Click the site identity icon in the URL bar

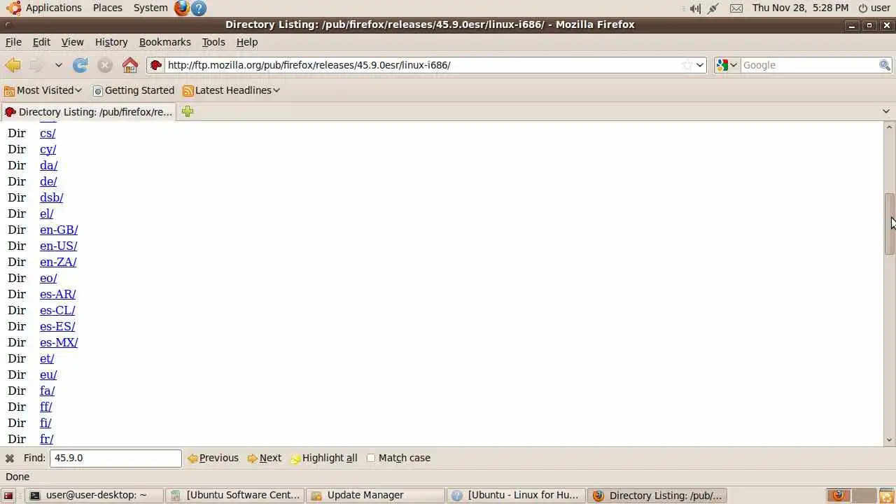156,65
